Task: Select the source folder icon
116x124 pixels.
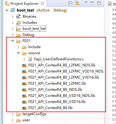Action: click(24, 53)
